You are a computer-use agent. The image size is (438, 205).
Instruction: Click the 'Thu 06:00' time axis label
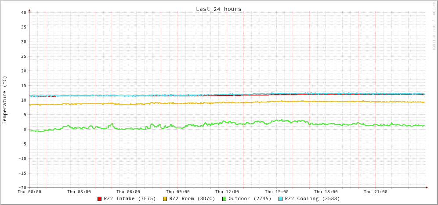click(128, 192)
